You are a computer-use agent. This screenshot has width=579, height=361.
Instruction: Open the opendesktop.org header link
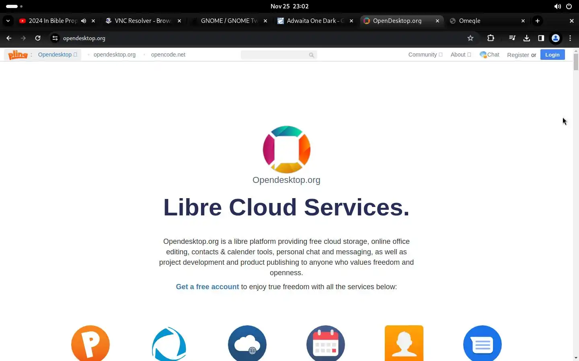[115, 55]
